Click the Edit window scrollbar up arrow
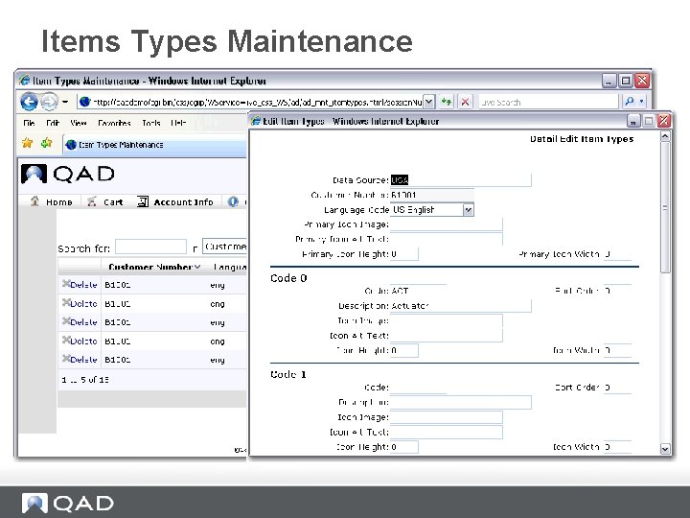Screen dimensions: 690x518 coord(665,136)
